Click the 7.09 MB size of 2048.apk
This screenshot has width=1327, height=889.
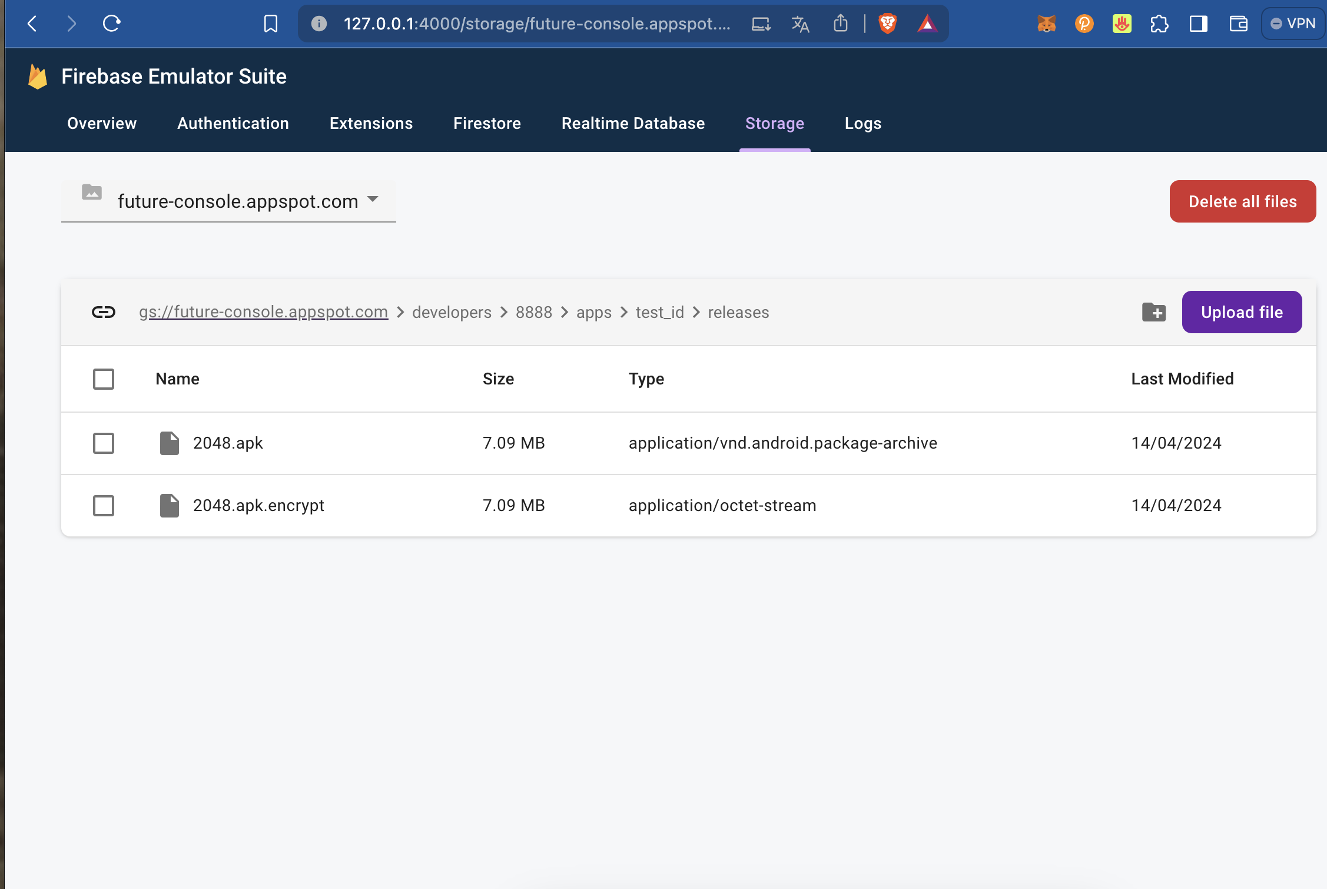pos(514,443)
